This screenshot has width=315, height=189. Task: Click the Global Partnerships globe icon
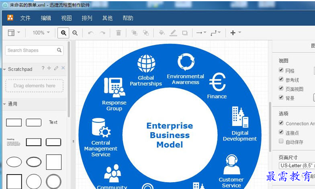click(146, 63)
